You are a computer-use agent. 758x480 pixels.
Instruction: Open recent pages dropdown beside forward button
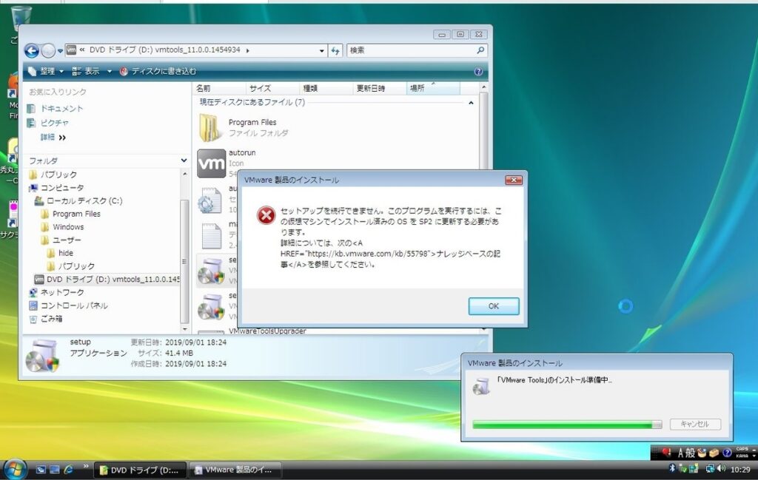click(60, 50)
